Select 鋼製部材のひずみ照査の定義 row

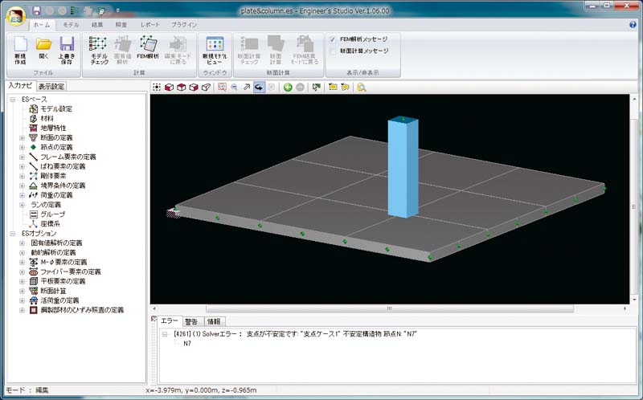(82, 310)
